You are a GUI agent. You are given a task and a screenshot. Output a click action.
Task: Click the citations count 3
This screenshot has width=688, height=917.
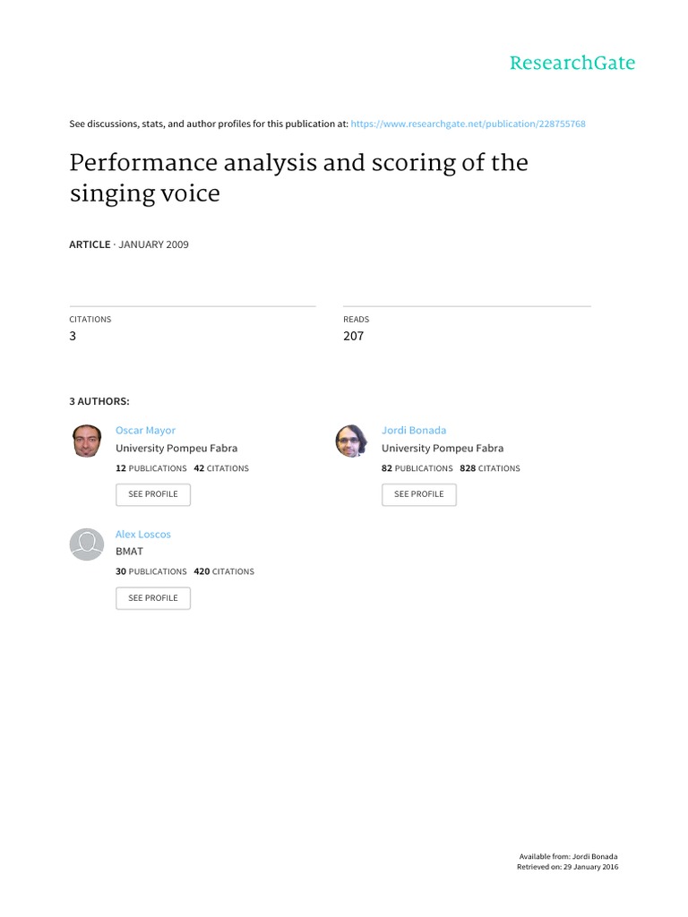[x=73, y=337]
